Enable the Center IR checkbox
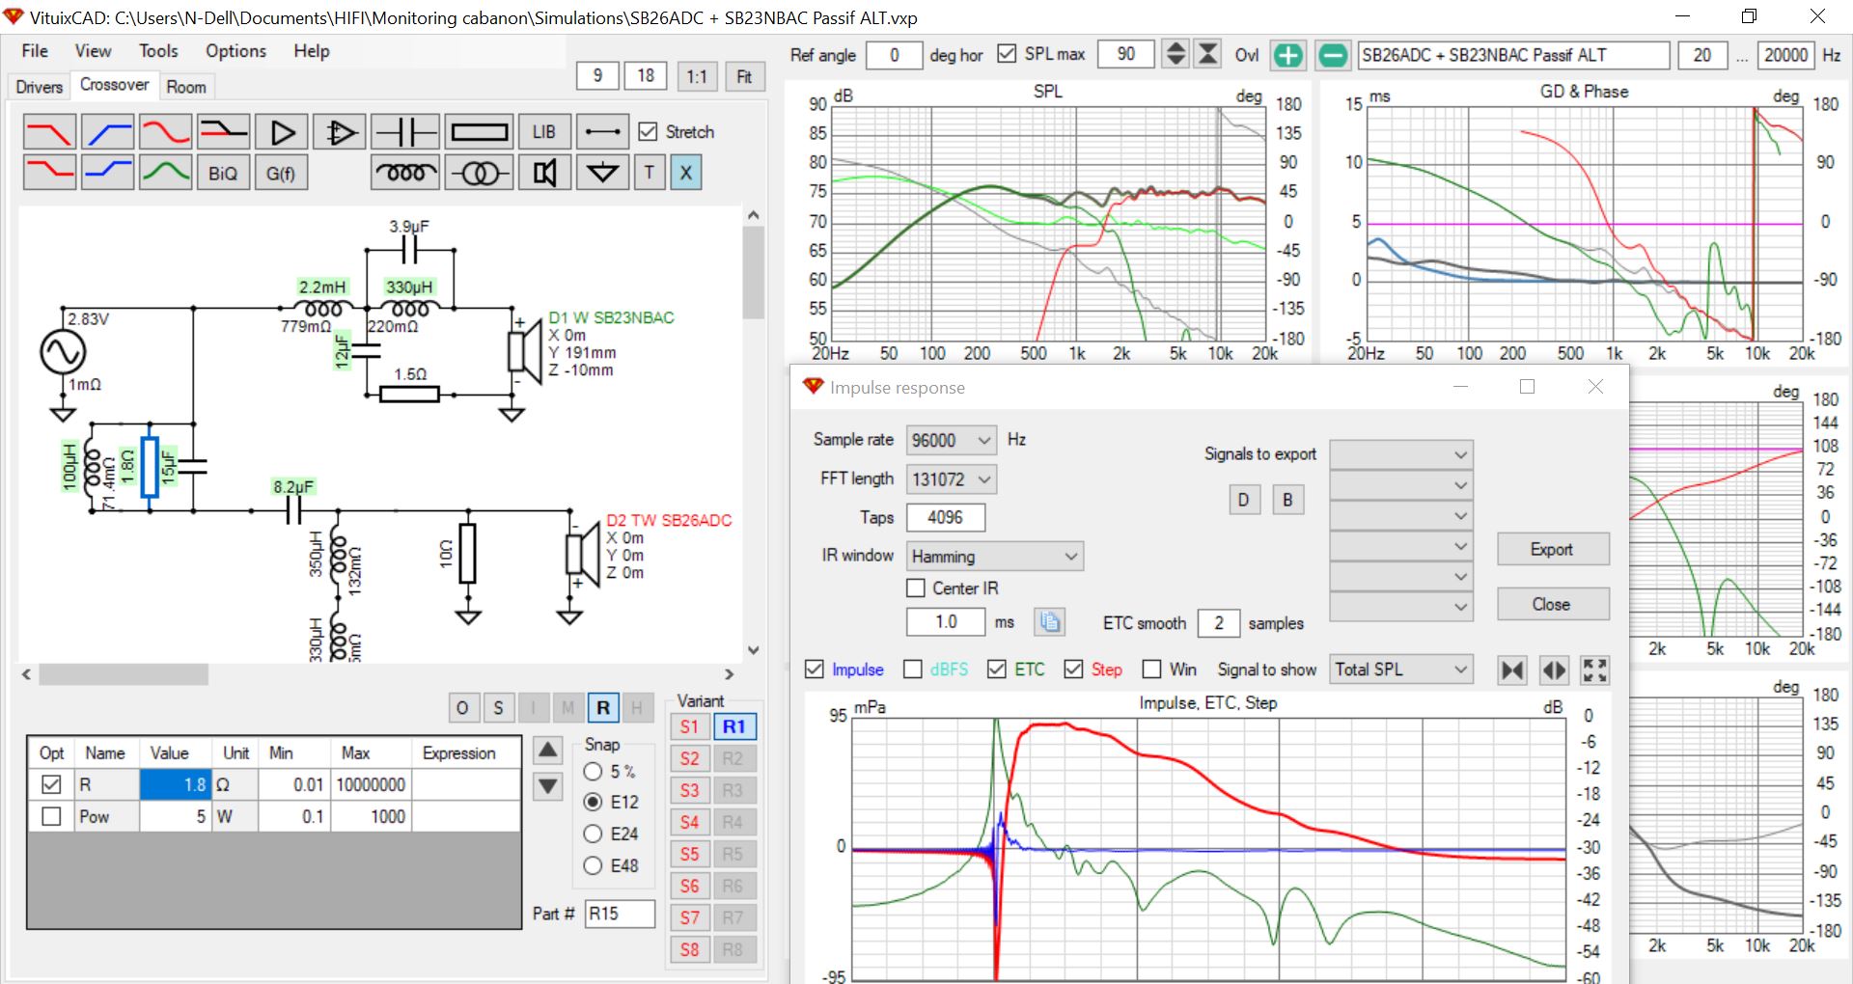1853x984 pixels. tap(916, 588)
